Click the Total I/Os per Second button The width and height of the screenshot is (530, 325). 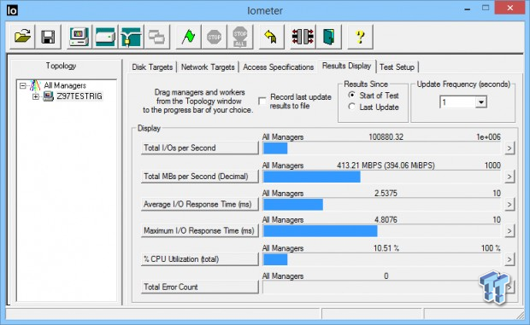coord(199,148)
